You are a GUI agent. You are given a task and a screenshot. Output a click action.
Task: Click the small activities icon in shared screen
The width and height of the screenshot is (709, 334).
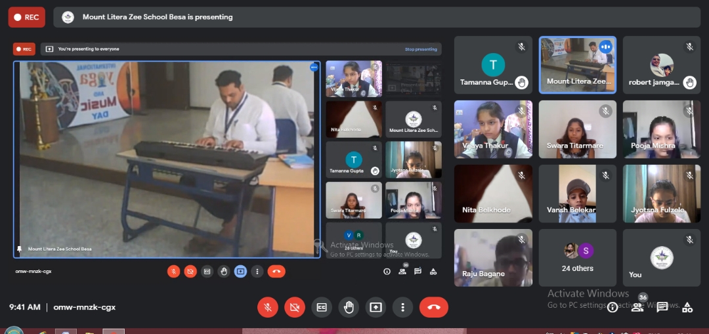click(x=433, y=272)
